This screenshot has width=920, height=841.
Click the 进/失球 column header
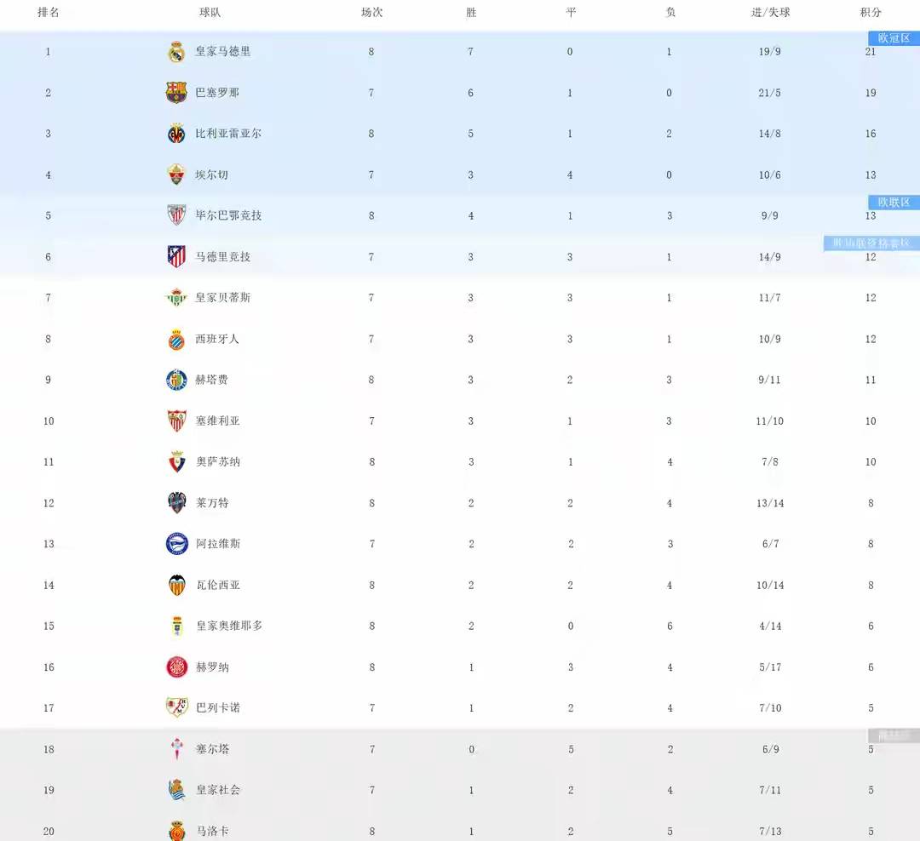point(770,13)
